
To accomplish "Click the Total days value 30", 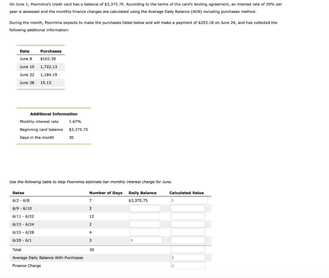I will [92, 250].
